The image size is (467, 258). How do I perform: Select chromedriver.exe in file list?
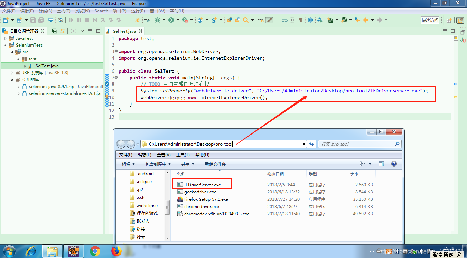point(202,206)
